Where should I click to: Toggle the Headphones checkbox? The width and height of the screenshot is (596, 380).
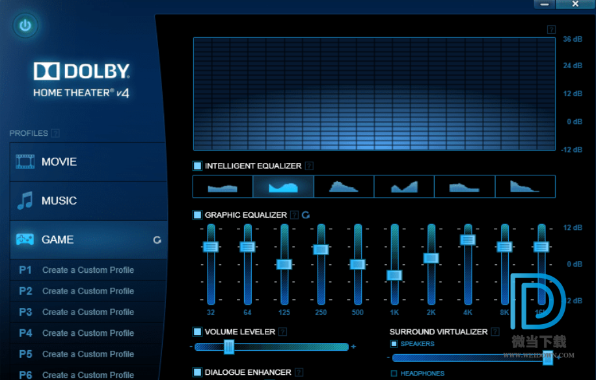click(x=394, y=373)
